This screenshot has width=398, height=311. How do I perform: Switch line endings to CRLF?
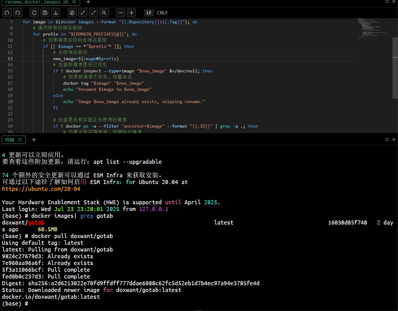pos(162,13)
